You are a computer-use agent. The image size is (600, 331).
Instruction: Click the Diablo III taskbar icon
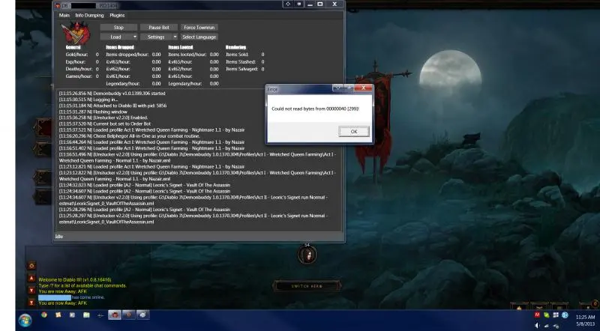click(129, 315)
